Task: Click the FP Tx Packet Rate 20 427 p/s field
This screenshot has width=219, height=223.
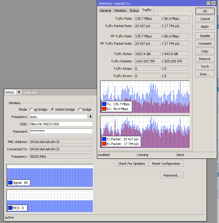Action: tap(147, 44)
